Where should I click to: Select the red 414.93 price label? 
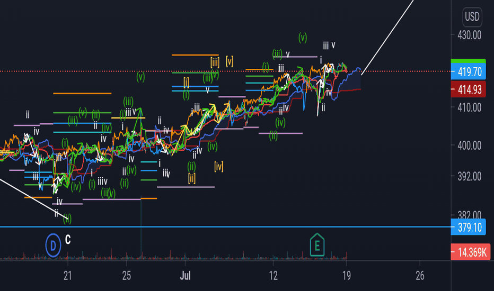point(468,89)
